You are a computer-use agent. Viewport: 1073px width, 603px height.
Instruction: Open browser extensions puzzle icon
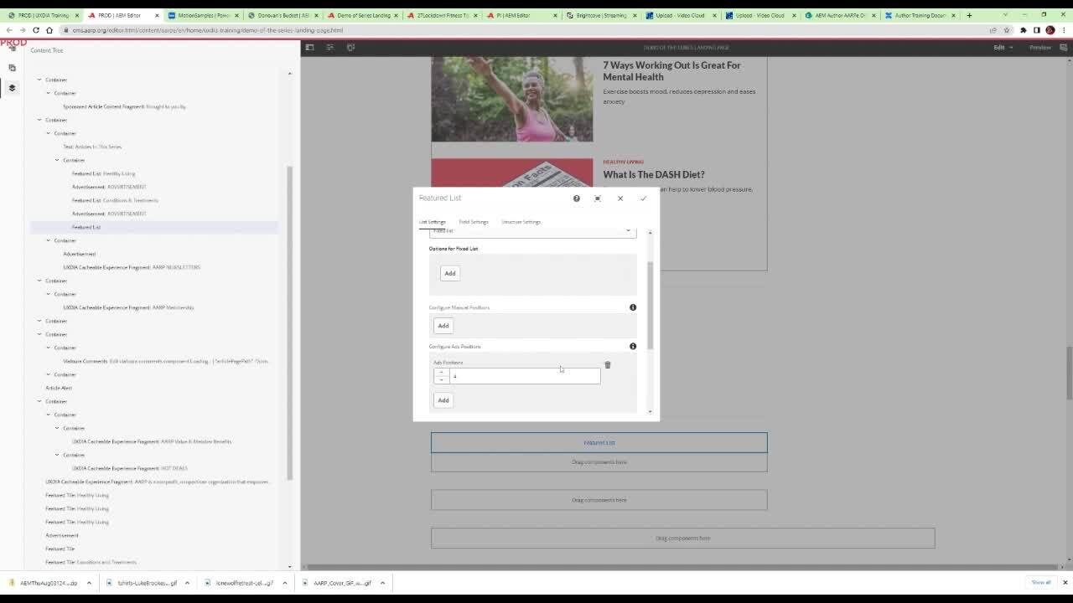[x=1023, y=30]
